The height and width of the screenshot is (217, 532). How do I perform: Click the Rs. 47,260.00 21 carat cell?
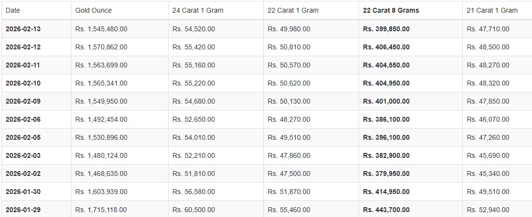[488, 137]
